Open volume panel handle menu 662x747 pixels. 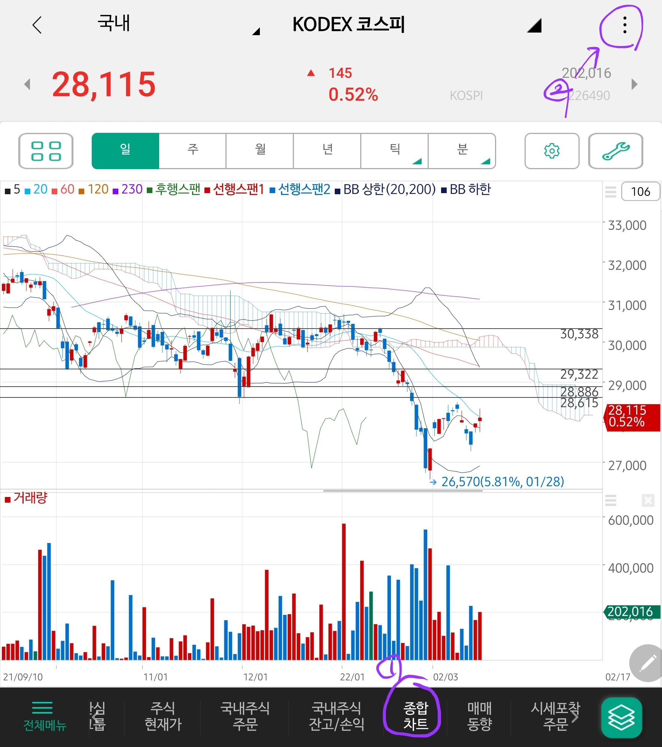(x=610, y=500)
